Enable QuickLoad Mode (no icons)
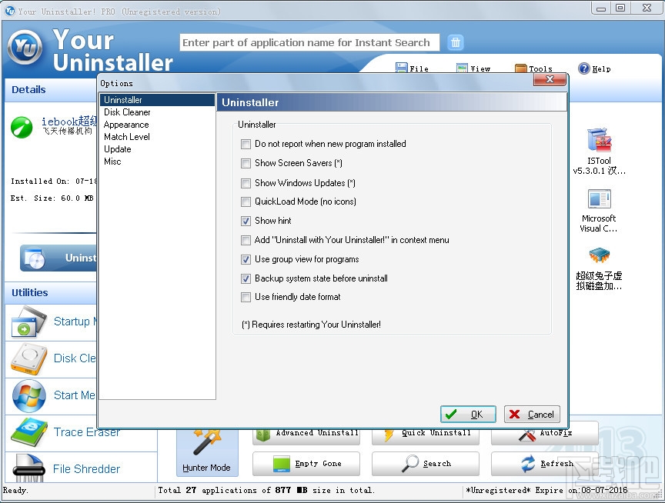Image resolution: width=665 pixels, height=503 pixels. pos(246,202)
